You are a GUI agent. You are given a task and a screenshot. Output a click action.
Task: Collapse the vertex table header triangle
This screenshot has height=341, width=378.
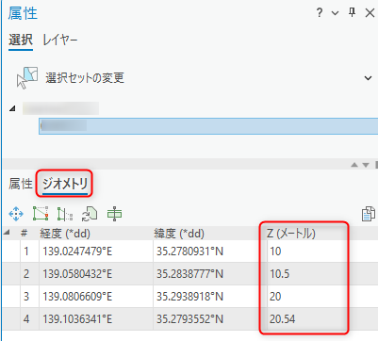point(7,233)
